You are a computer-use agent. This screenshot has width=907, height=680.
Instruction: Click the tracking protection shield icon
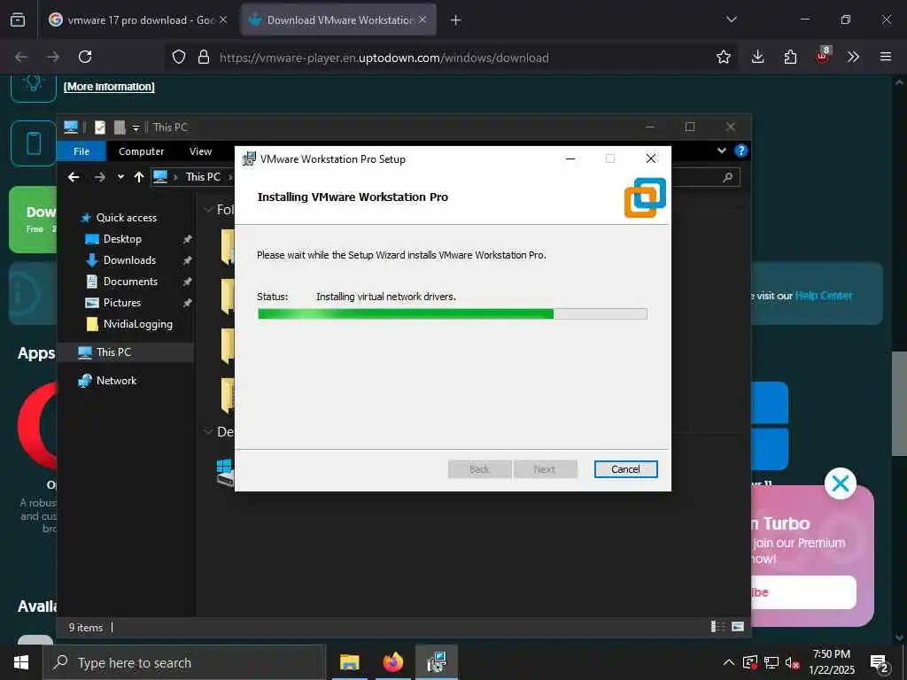(x=179, y=57)
